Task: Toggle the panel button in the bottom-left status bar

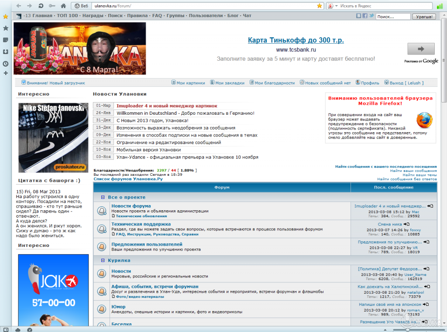Action: tap(6, 329)
